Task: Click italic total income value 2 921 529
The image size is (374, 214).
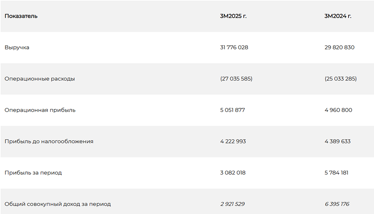Action: 232,204
